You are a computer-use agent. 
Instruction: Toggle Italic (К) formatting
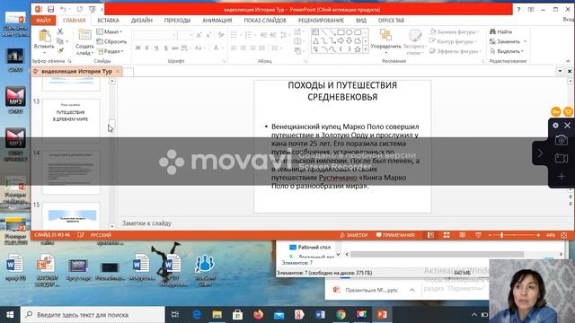[x=147, y=48]
